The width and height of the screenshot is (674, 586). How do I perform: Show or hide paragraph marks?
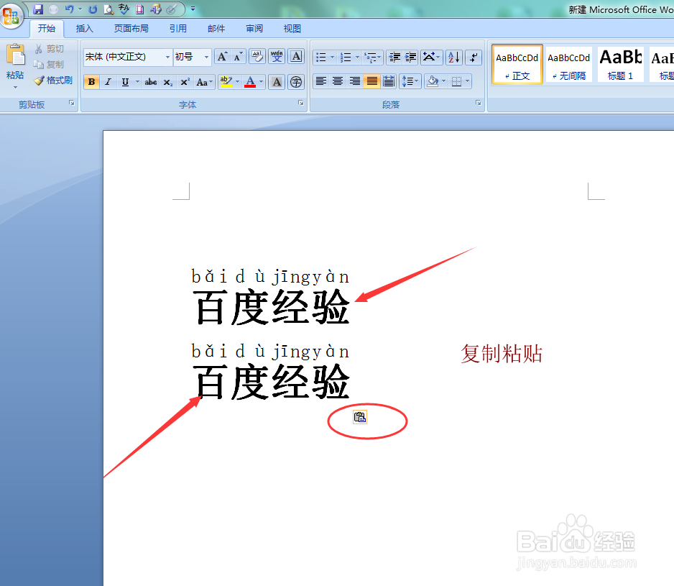[474, 58]
